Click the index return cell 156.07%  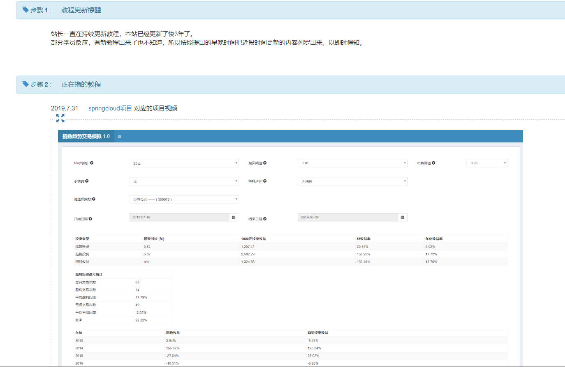(172, 348)
